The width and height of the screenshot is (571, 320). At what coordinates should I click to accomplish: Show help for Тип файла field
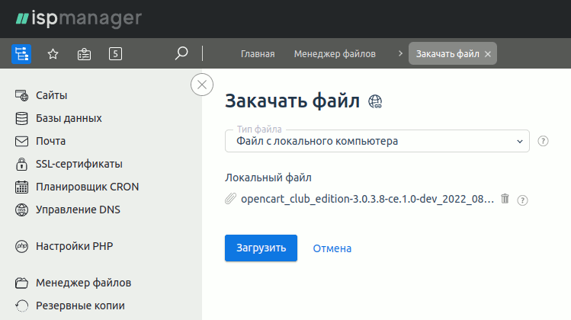click(543, 141)
